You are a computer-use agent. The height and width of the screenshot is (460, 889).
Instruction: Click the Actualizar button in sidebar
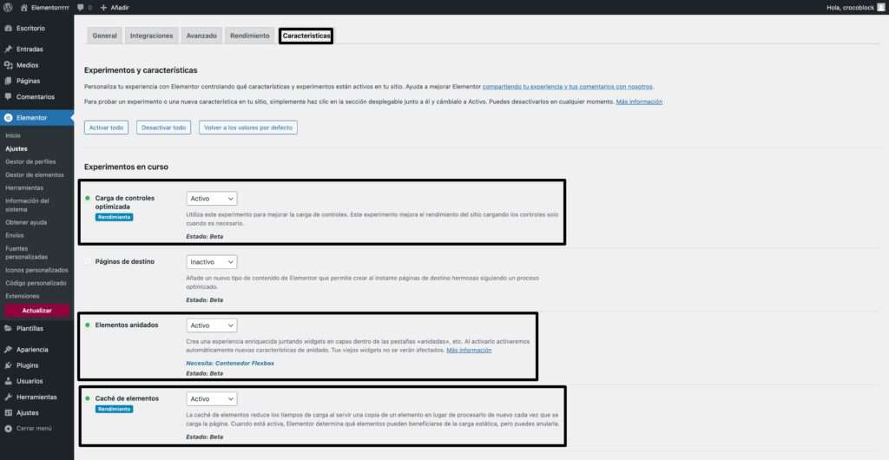click(x=36, y=311)
